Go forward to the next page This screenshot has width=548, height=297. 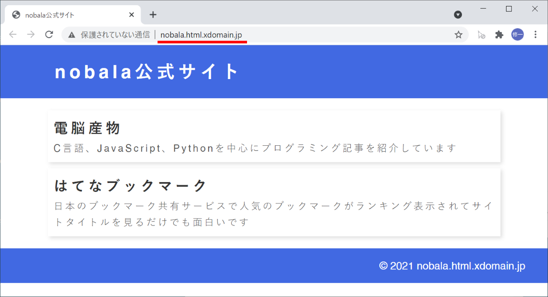[31, 35]
